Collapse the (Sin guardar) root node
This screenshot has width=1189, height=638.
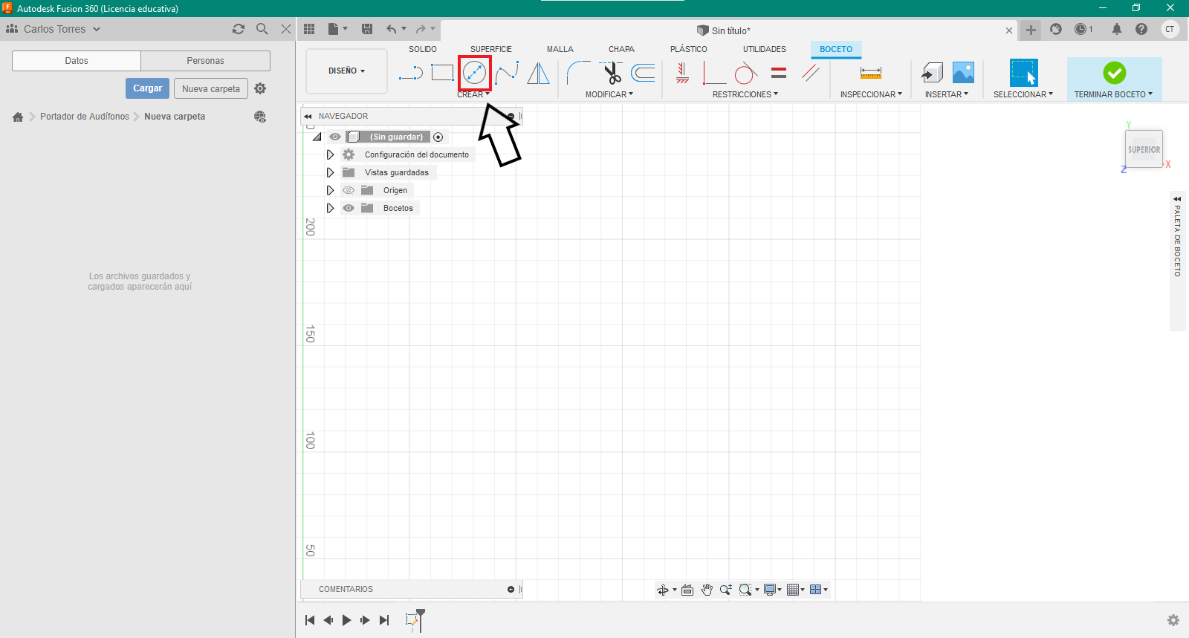coord(317,137)
